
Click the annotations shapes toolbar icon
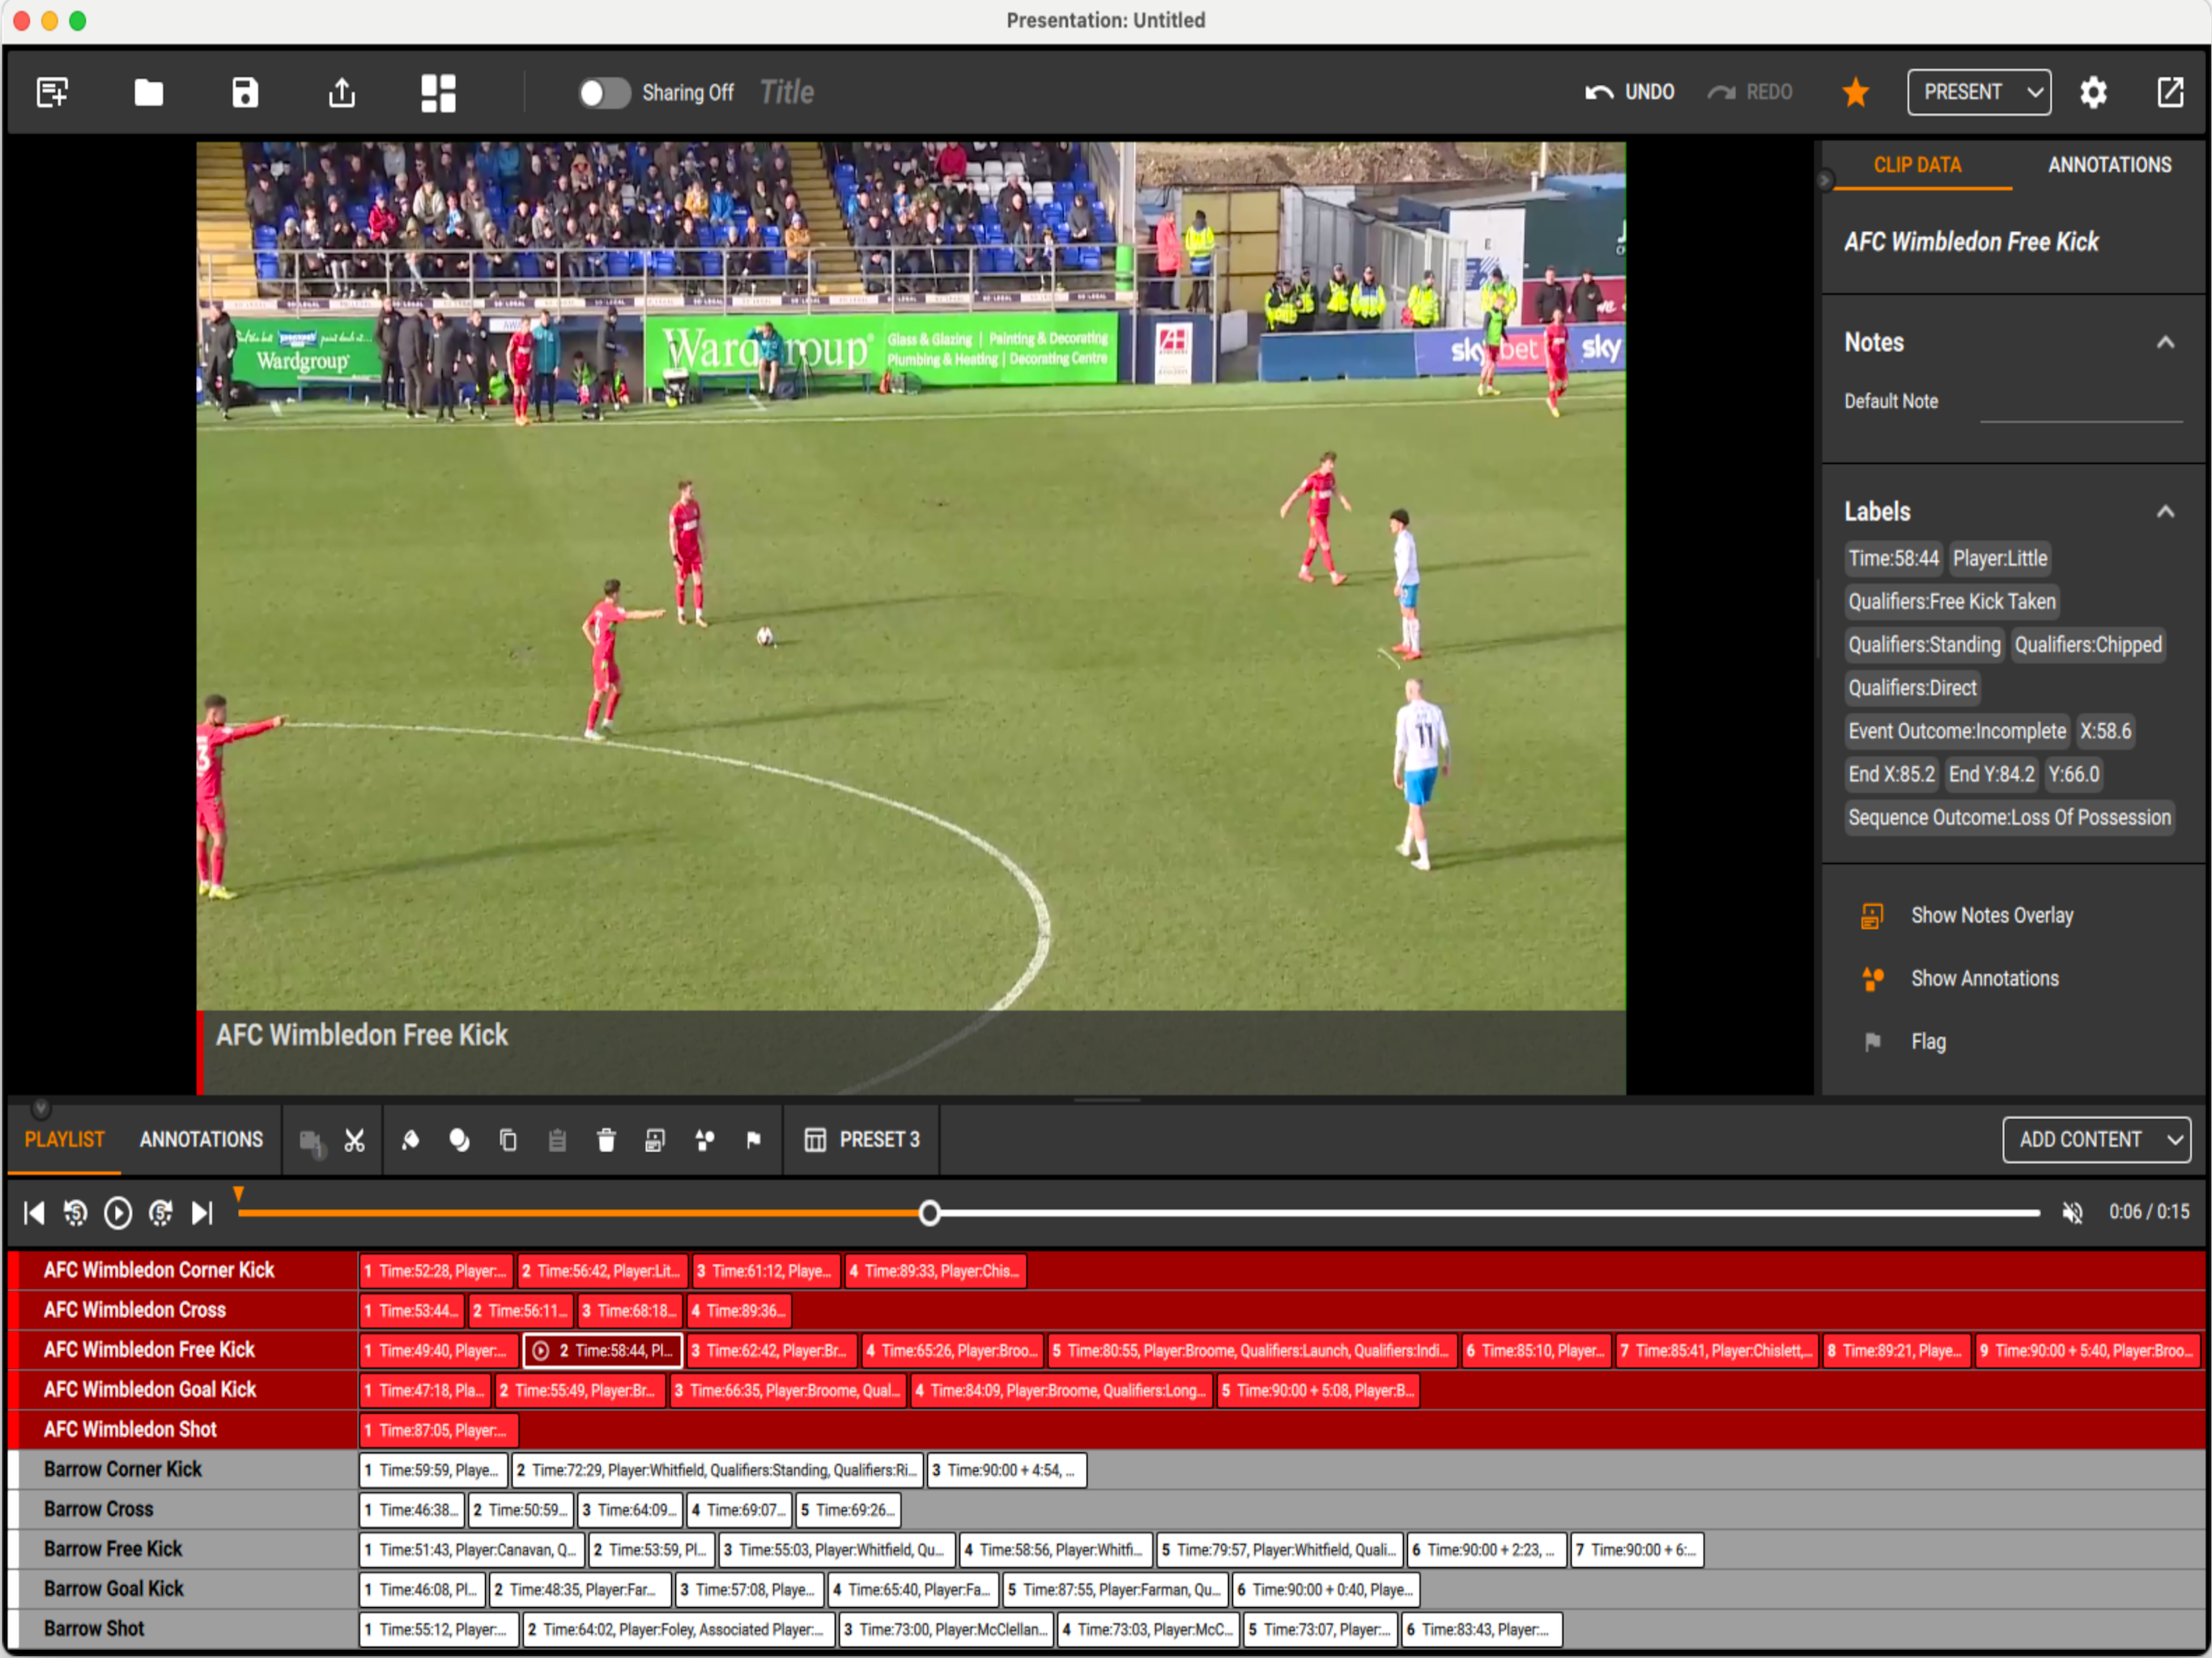pyautogui.click(x=705, y=1140)
